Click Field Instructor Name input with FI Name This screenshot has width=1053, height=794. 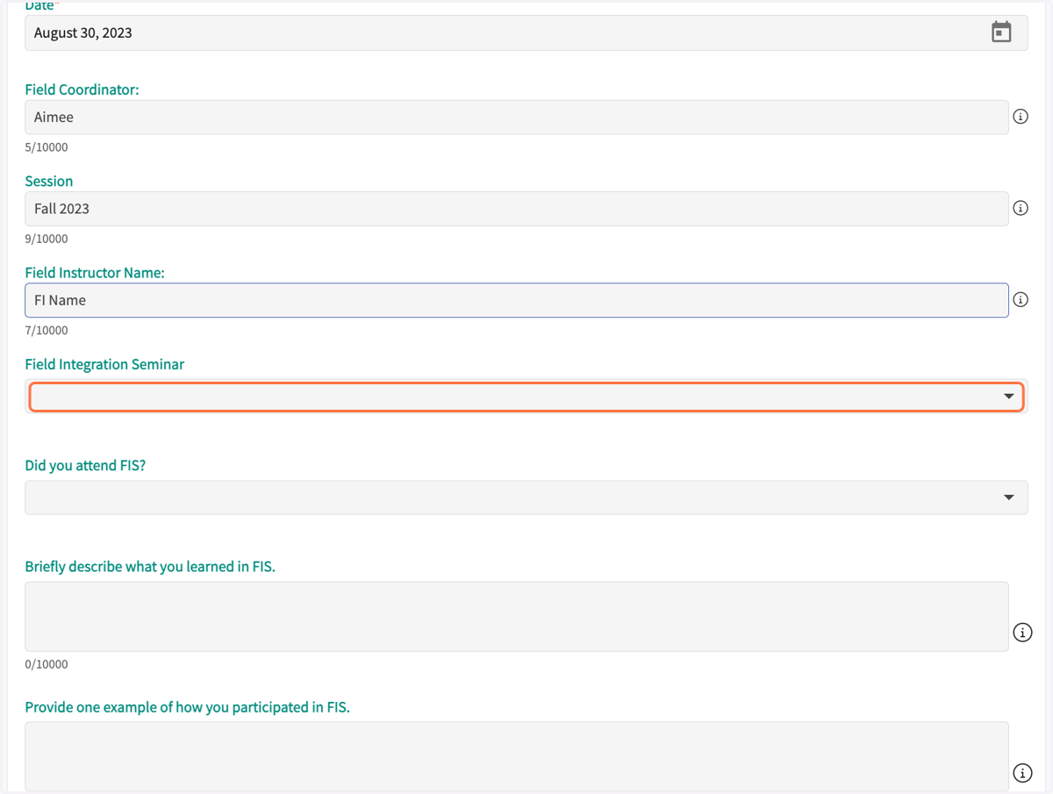[x=517, y=300]
